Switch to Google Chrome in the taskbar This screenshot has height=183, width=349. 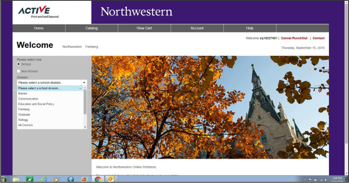tap(98, 179)
